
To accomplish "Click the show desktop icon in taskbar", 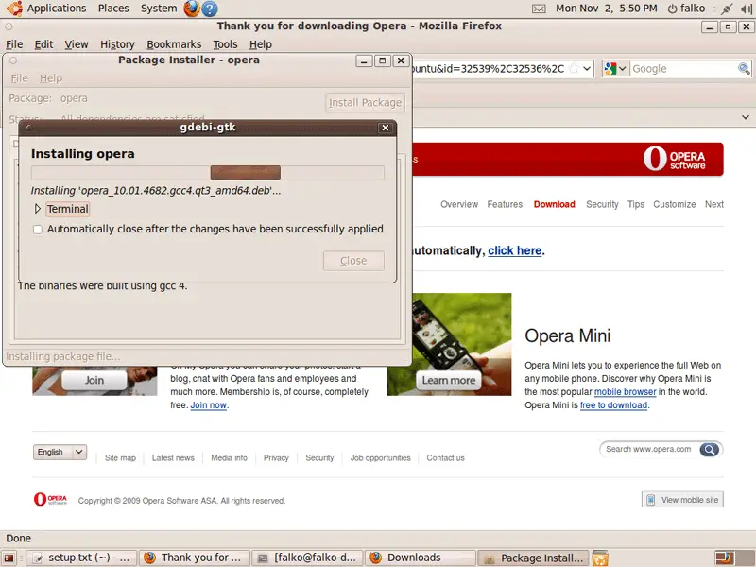I will (9, 558).
